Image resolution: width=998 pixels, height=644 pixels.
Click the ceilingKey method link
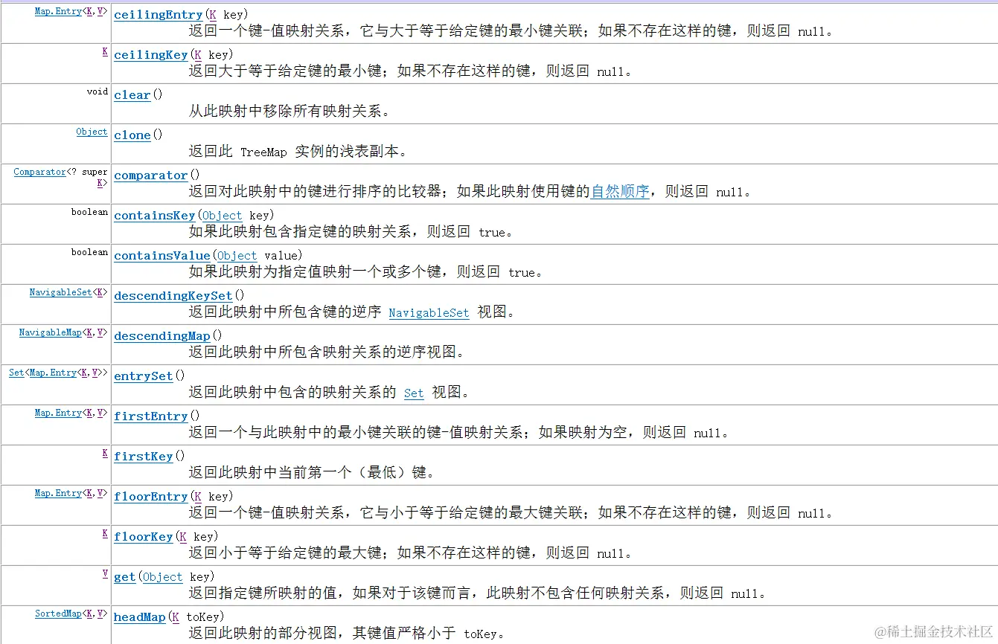point(147,54)
